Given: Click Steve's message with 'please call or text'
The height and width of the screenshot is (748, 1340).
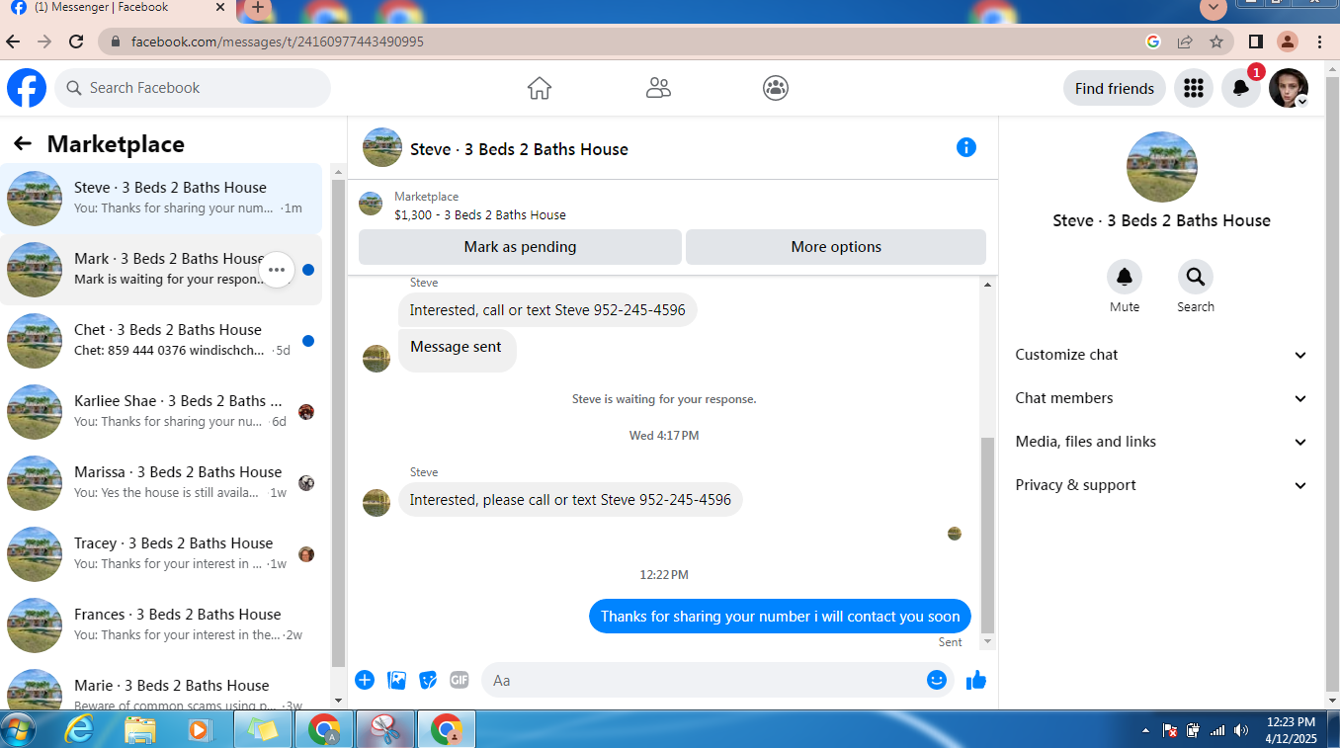Looking at the screenshot, I should coord(570,500).
